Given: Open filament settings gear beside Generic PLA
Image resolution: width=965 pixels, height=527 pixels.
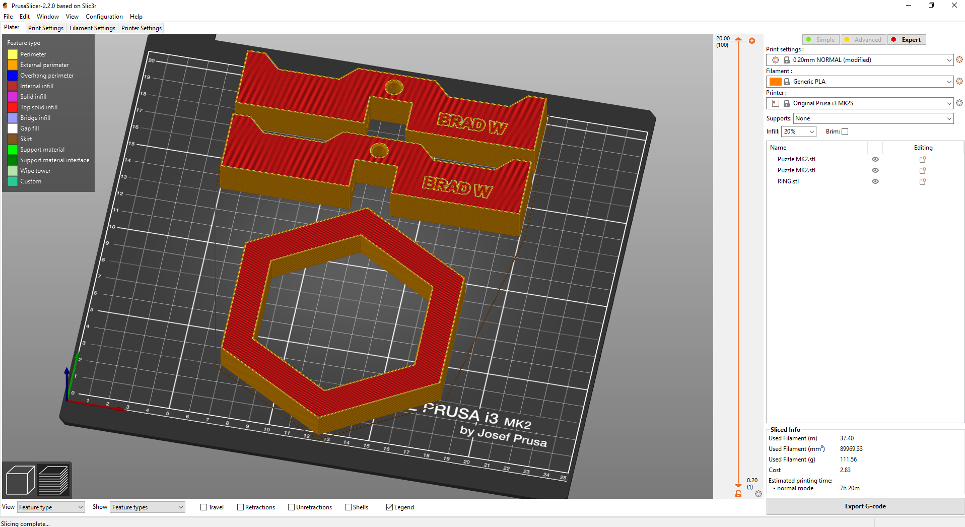Looking at the screenshot, I should (959, 81).
